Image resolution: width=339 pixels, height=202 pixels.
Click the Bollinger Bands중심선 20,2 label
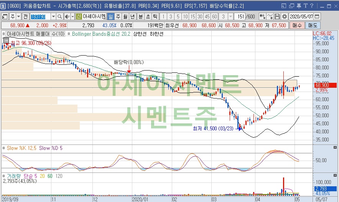(x=101, y=34)
